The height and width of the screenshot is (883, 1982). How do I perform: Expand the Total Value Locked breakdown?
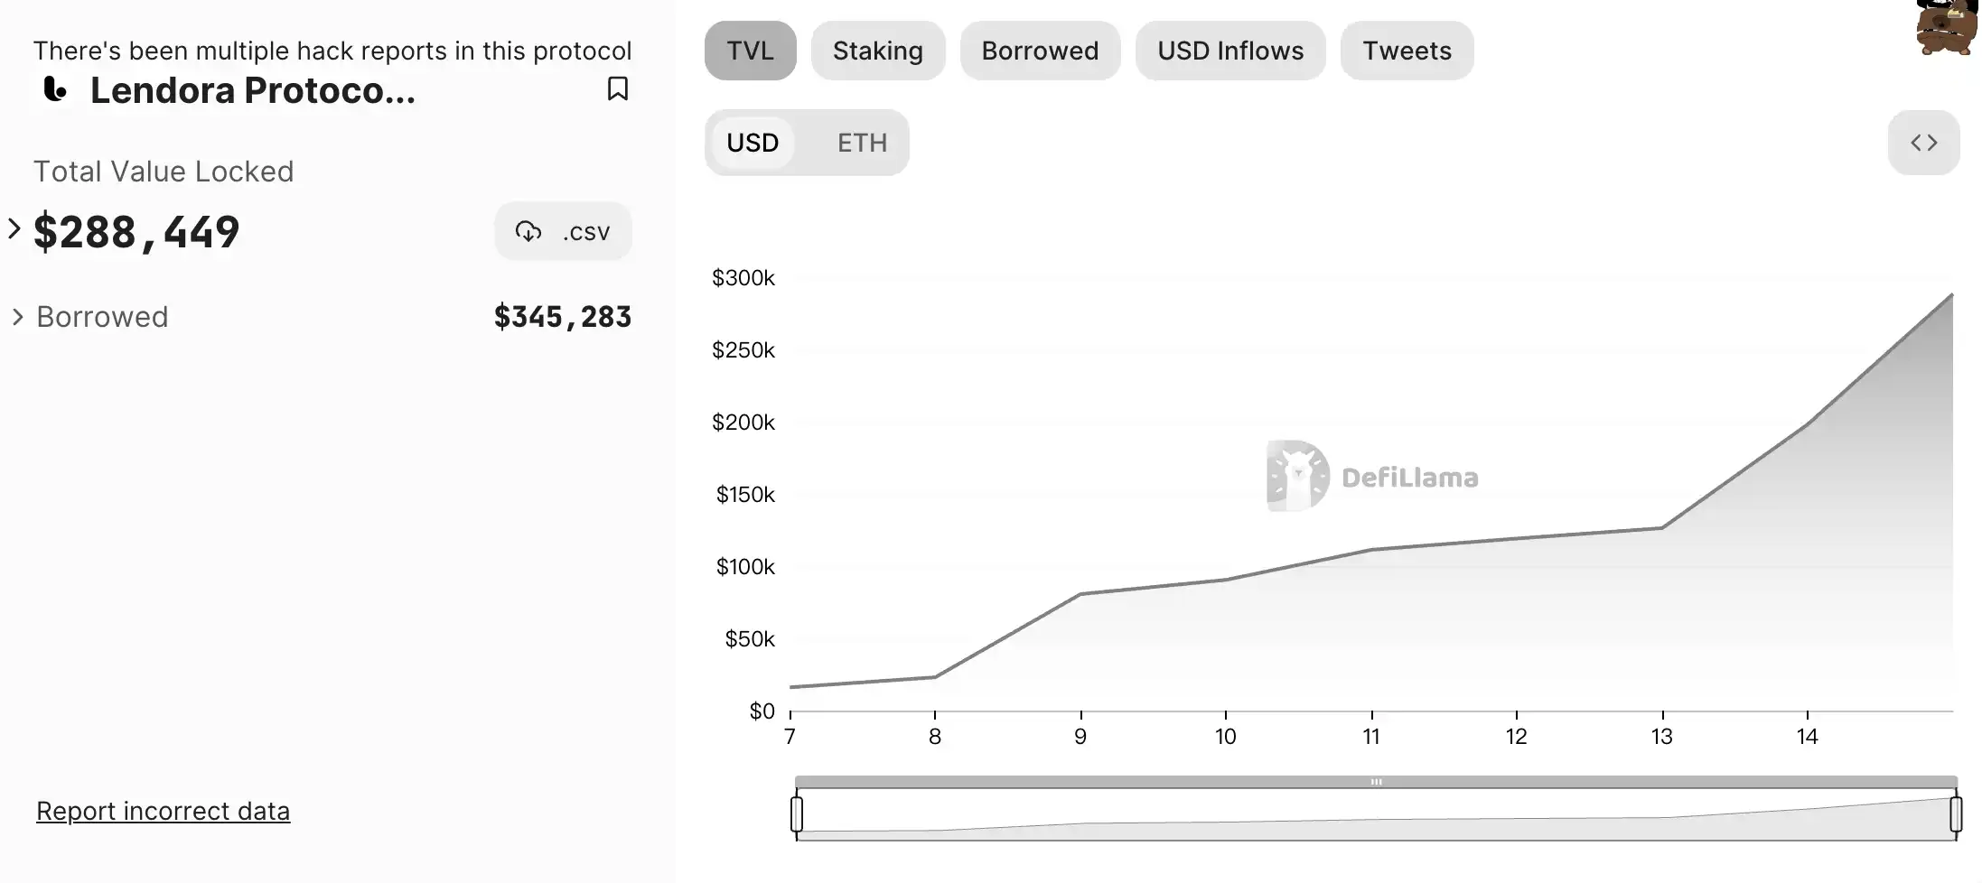tap(14, 229)
